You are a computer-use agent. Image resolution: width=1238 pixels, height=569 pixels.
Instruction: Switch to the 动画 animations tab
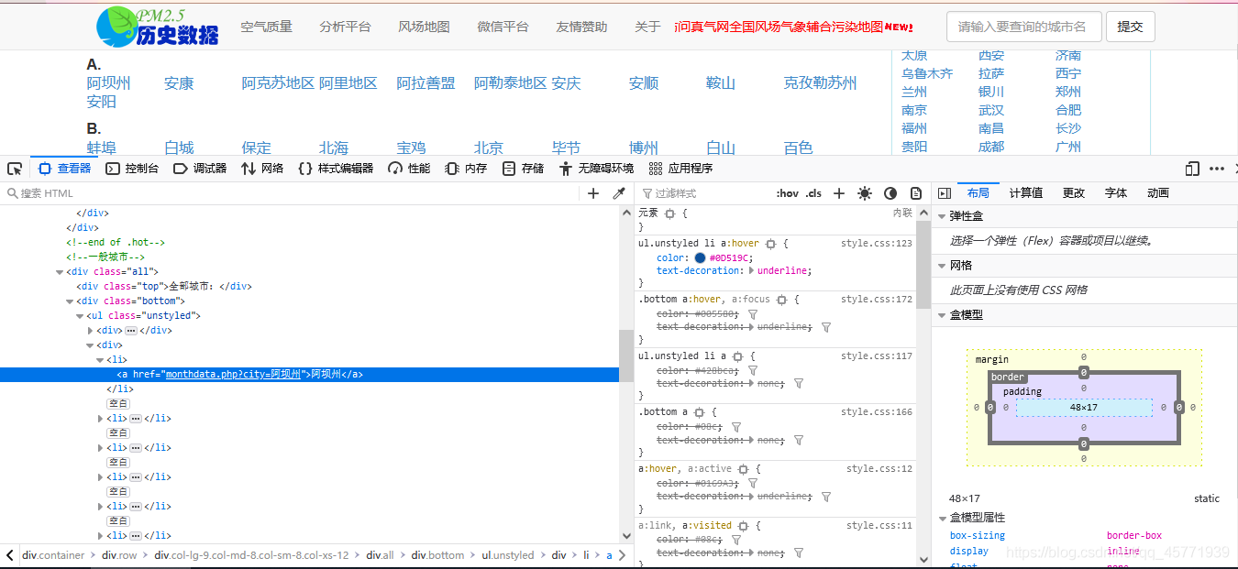[1158, 193]
